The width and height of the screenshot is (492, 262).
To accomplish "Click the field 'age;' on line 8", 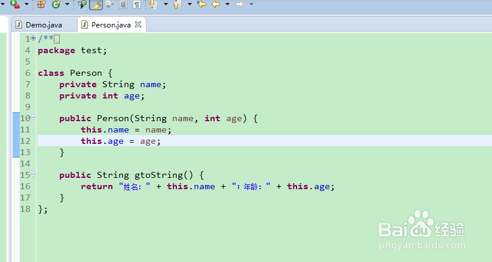I will pos(134,96).
